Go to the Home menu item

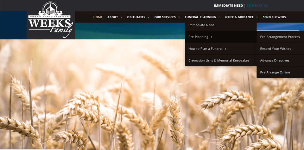98,17
